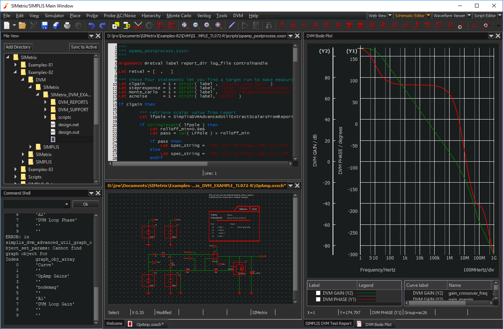503x329 pixels.
Task: Click the Add Directory button
Action: (18, 47)
